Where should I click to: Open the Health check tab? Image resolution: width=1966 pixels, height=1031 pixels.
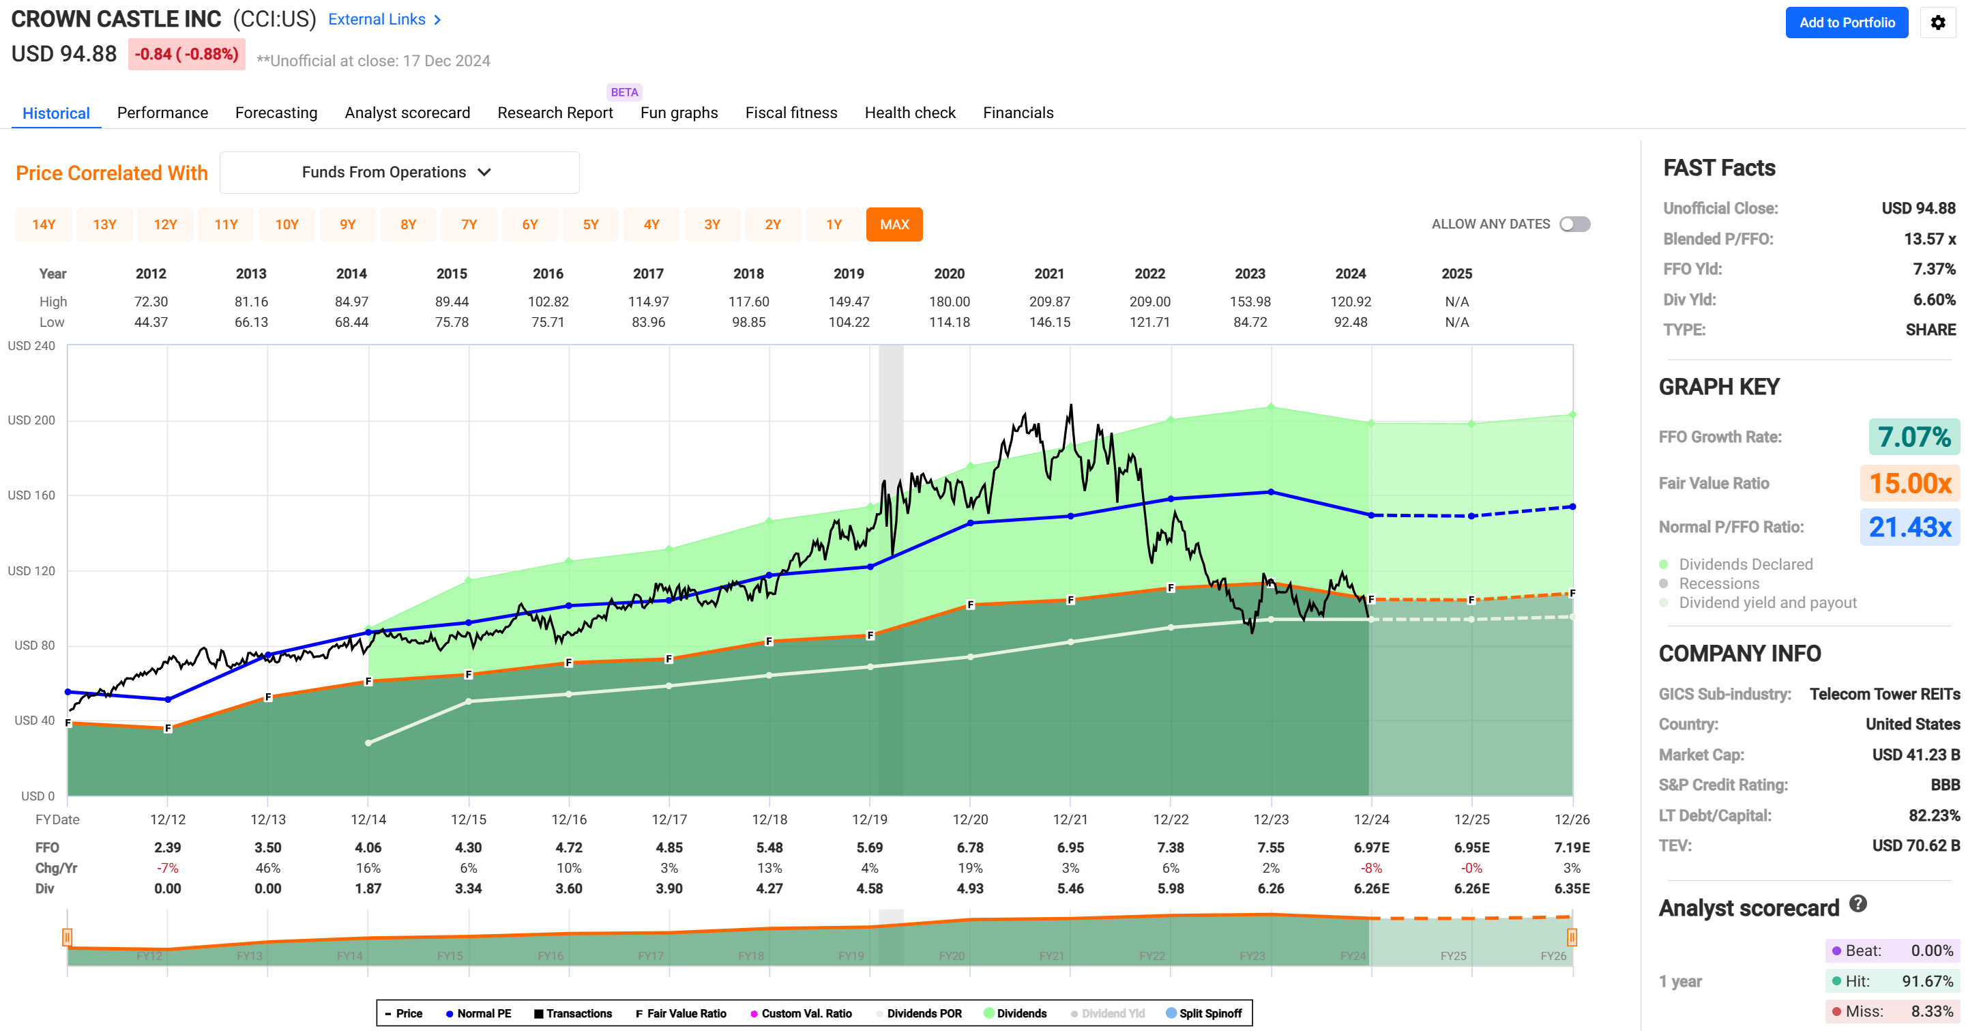click(910, 112)
